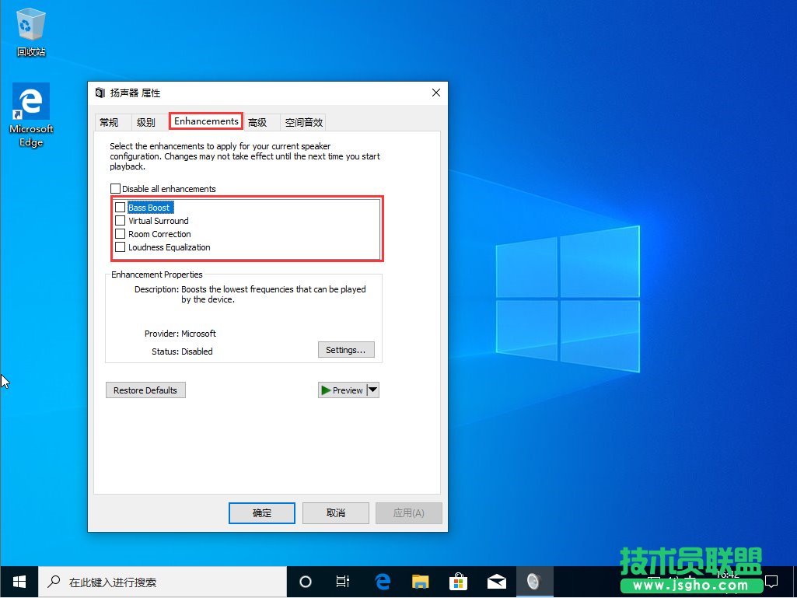The width and height of the screenshot is (797, 598).
Task: Open File Explorer from the taskbar
Action: (420, 581)
